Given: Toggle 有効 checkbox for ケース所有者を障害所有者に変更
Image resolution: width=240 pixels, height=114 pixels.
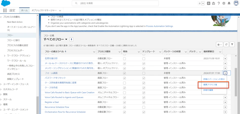Looking at the screenshot, I should pyautogui.click(x=124, y=83).
